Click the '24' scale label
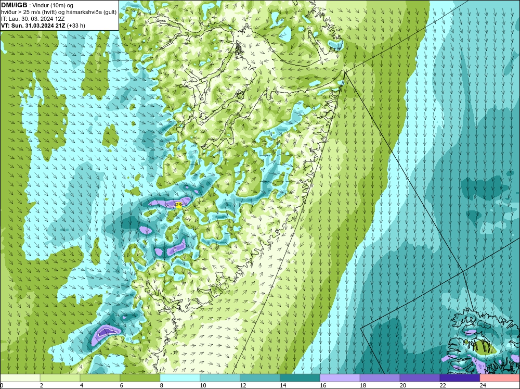Screen dimensions: 520x389 tap(483, 385)
